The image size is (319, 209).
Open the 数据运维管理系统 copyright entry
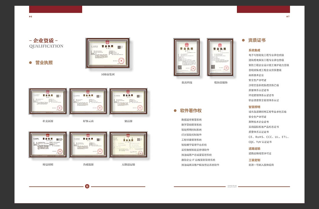tap(191, 119)
